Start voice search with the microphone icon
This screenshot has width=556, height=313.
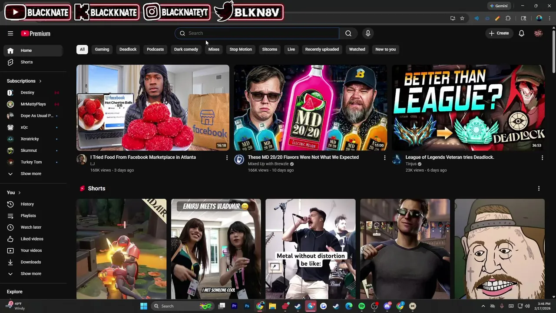368,33
